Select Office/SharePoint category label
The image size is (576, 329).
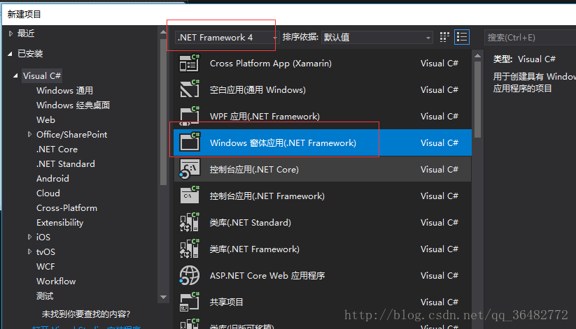pos(71,134)
